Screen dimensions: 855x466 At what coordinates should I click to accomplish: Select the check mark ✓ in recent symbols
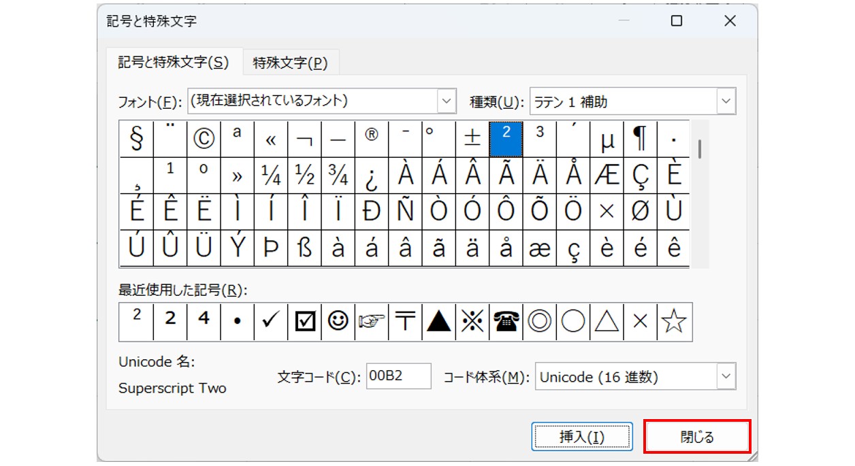click(270, 322)
